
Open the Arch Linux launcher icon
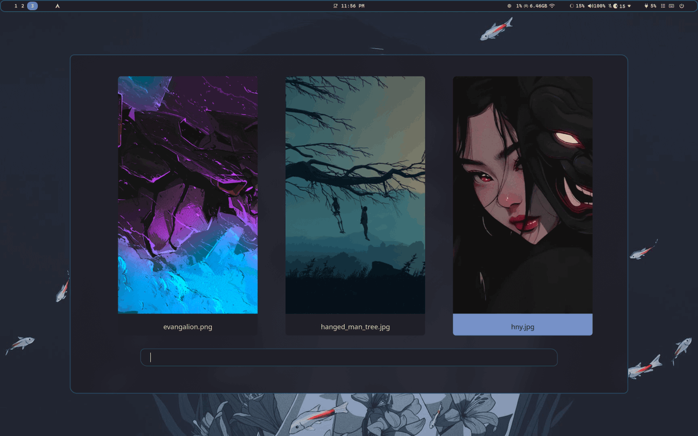pyautogui.click(x=58, y=6)
